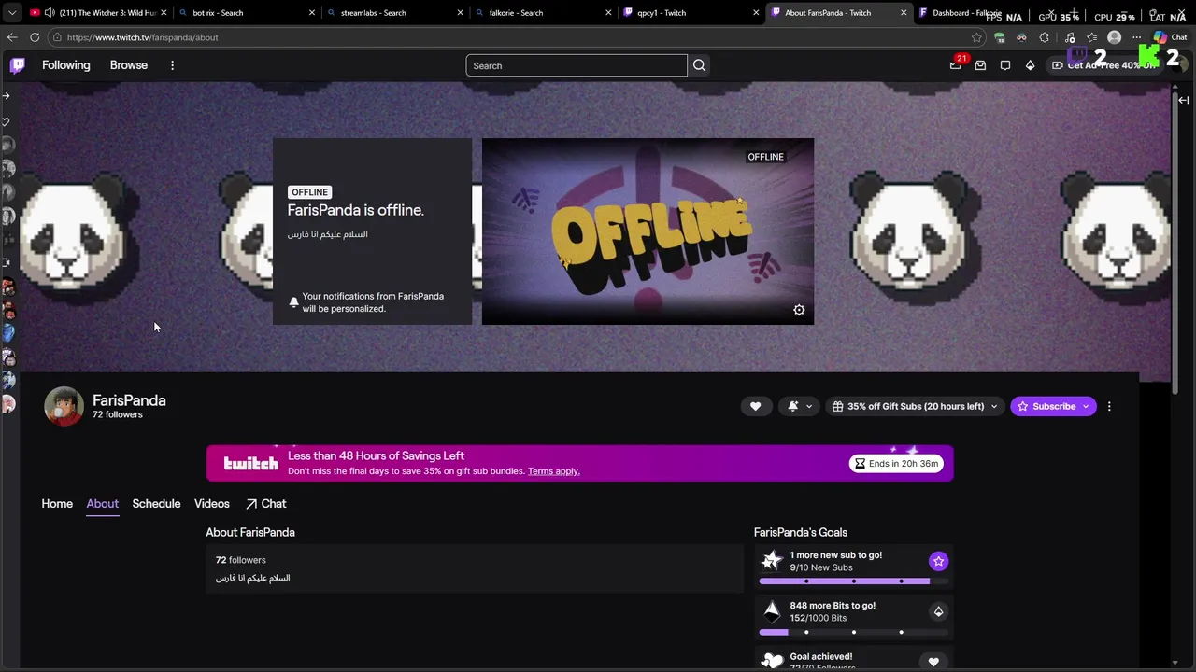Screen dimensions: 1196x672
Task: Open the channel Videos tab
Action: (212, 503)
